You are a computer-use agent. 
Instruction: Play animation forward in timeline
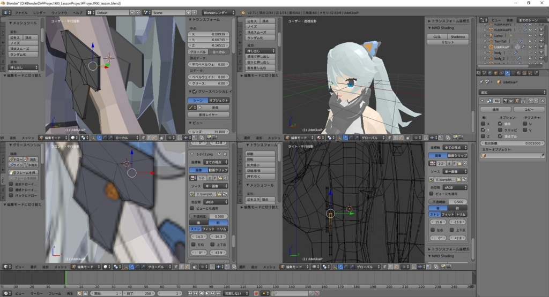coord(207,293)
